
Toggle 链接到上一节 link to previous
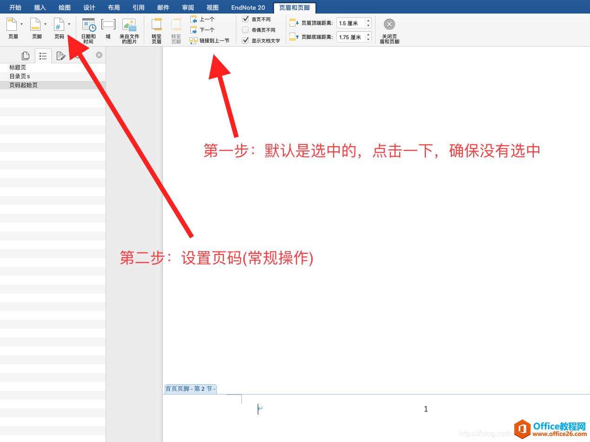210,41
